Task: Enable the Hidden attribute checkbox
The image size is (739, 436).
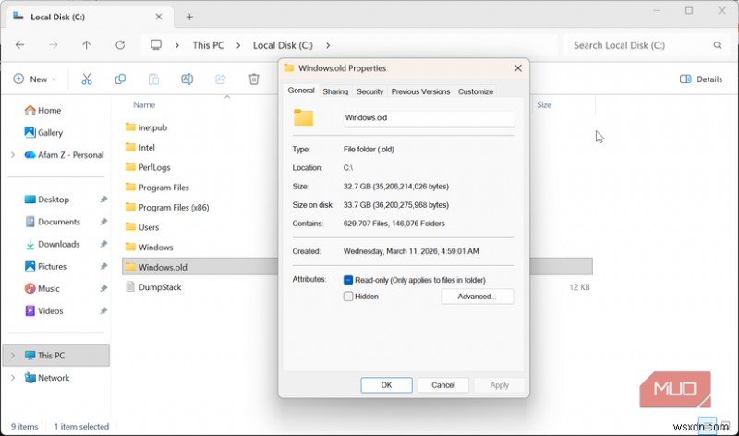Action: (348, 297)
